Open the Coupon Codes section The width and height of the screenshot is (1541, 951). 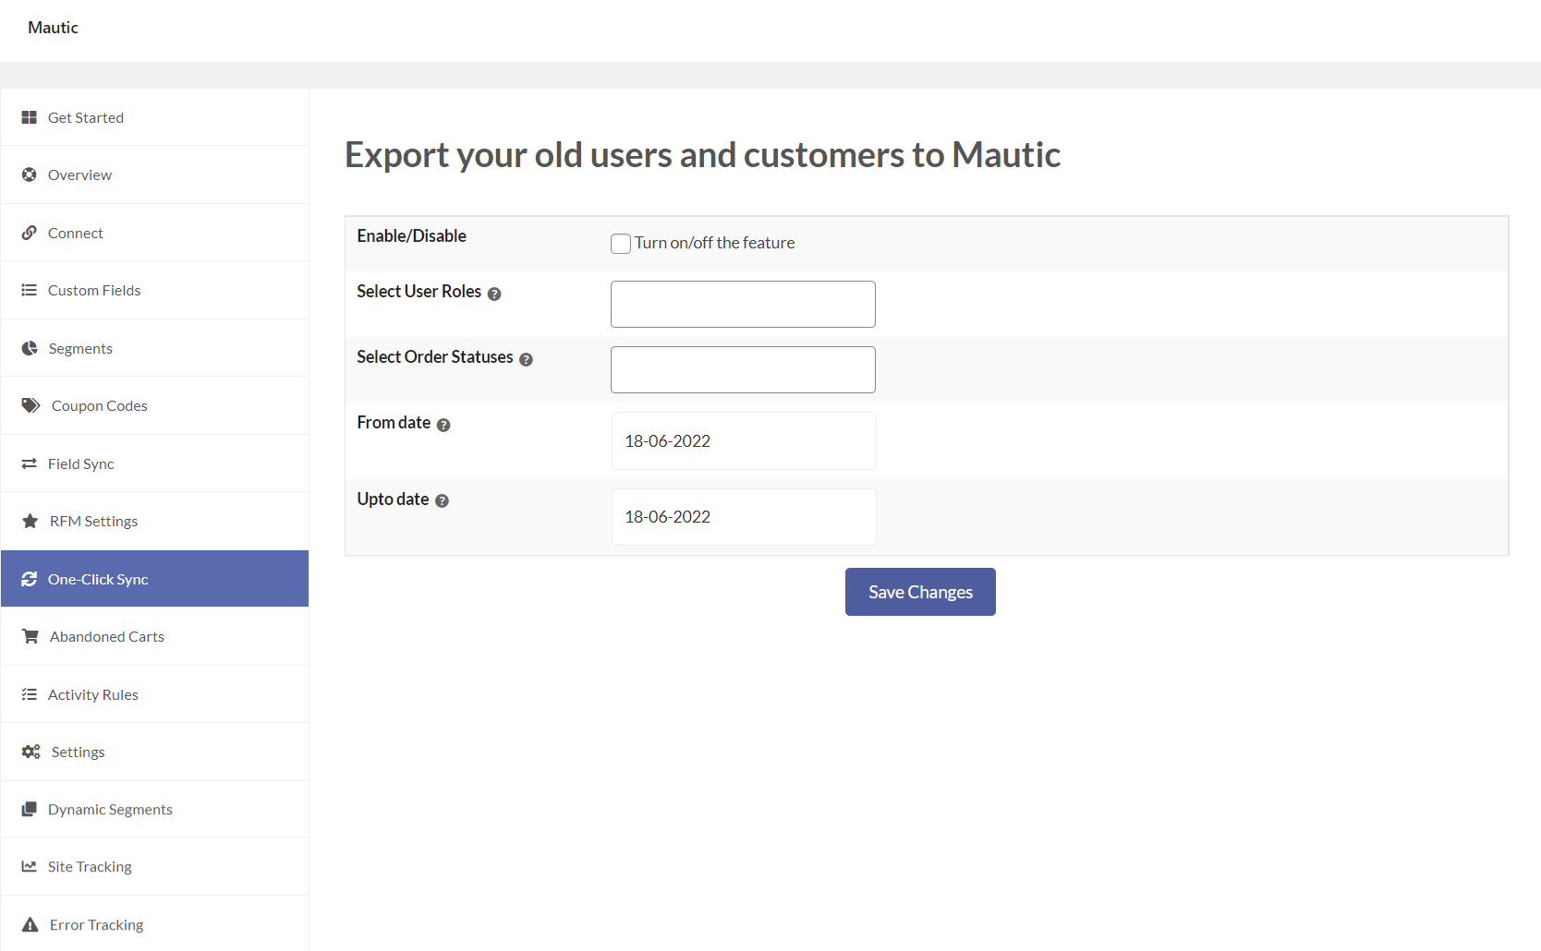coord(154,405)
